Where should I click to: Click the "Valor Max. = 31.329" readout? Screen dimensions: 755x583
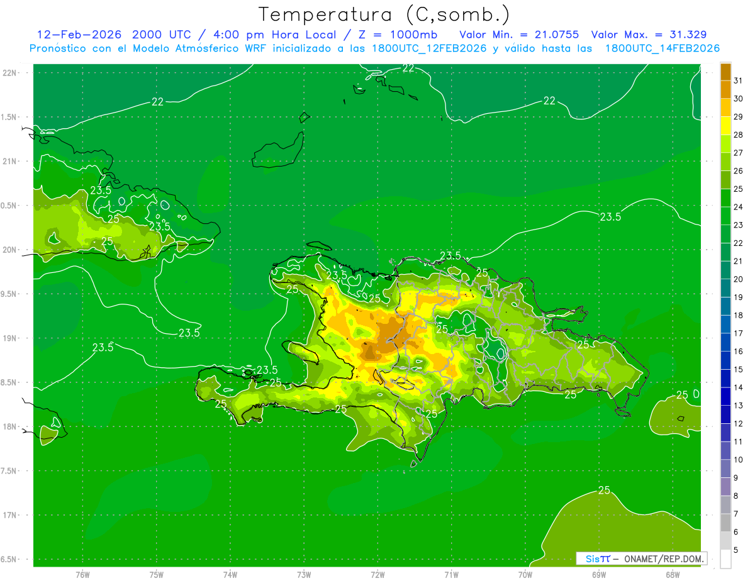(648, 35)
